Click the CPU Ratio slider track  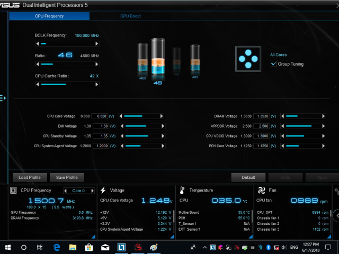point(67,64)
